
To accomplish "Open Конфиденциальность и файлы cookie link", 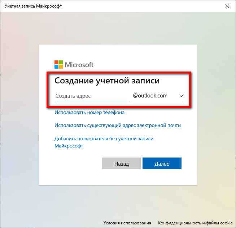I will point(195,223).
